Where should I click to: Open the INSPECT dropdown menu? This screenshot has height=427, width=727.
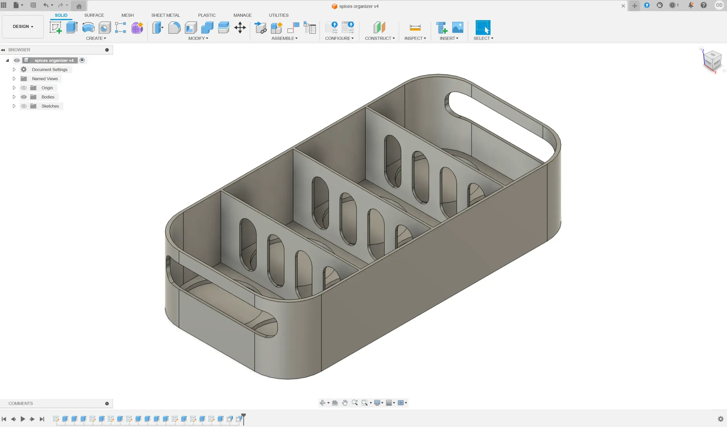[415, 38]
